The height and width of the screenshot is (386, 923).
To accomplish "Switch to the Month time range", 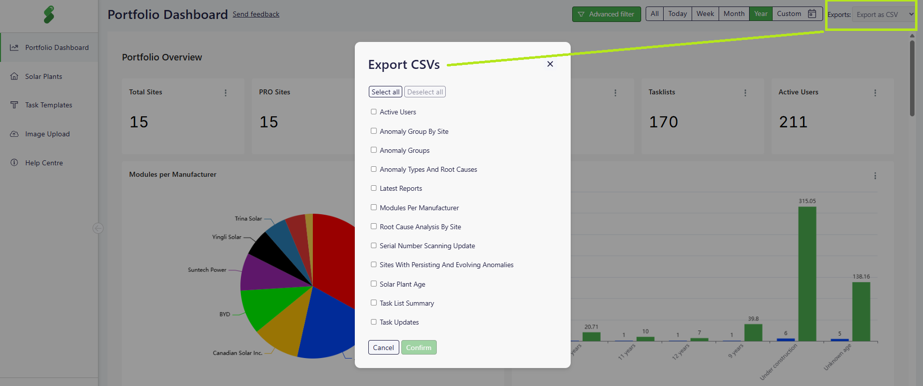I will pos(734,14).
